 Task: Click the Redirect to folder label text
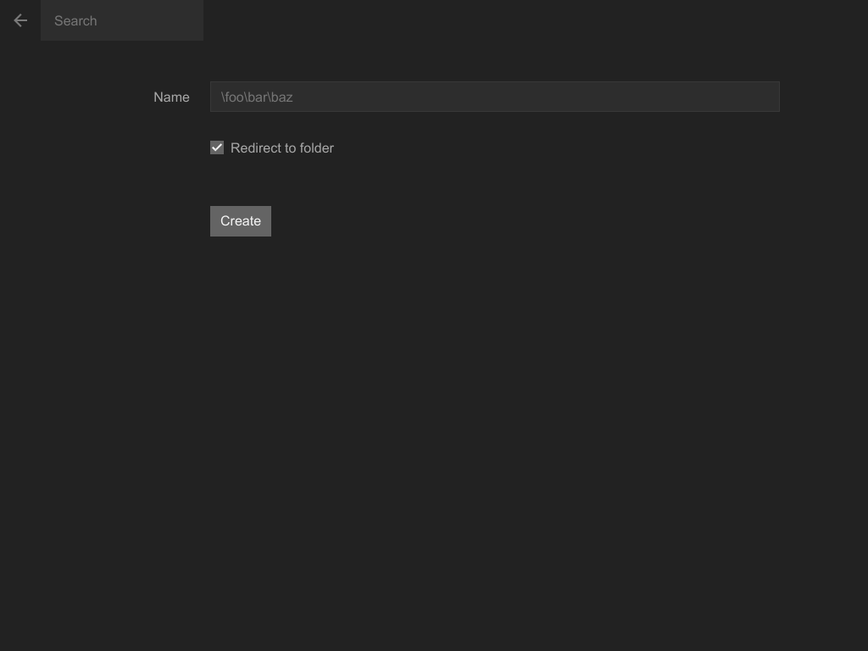point(281,148)
